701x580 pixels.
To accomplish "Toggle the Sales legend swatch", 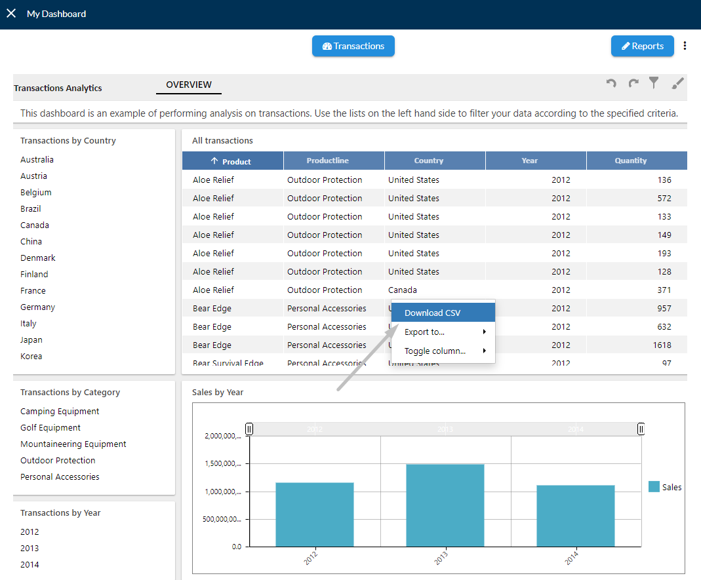I will coord(654,486).
